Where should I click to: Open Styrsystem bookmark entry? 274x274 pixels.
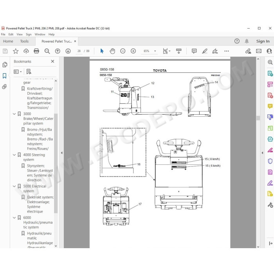[40, 173]
